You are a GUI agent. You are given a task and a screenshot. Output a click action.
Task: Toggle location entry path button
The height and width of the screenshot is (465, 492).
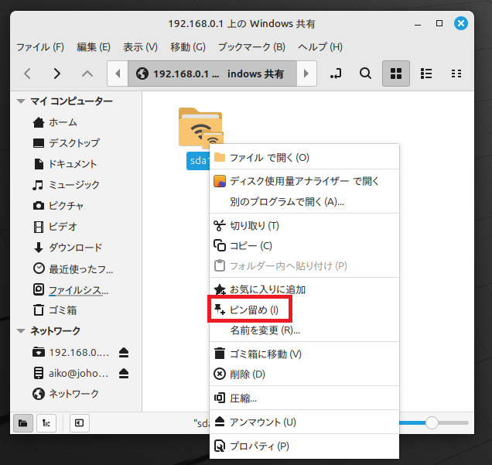pyautogui.click(x=336, y=74)
